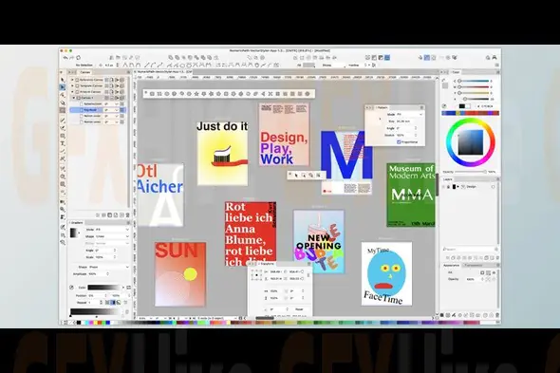Viewport: 560px width, 373px height.
Task: Click the Layers panel search field
Action: tap(469, 249)
